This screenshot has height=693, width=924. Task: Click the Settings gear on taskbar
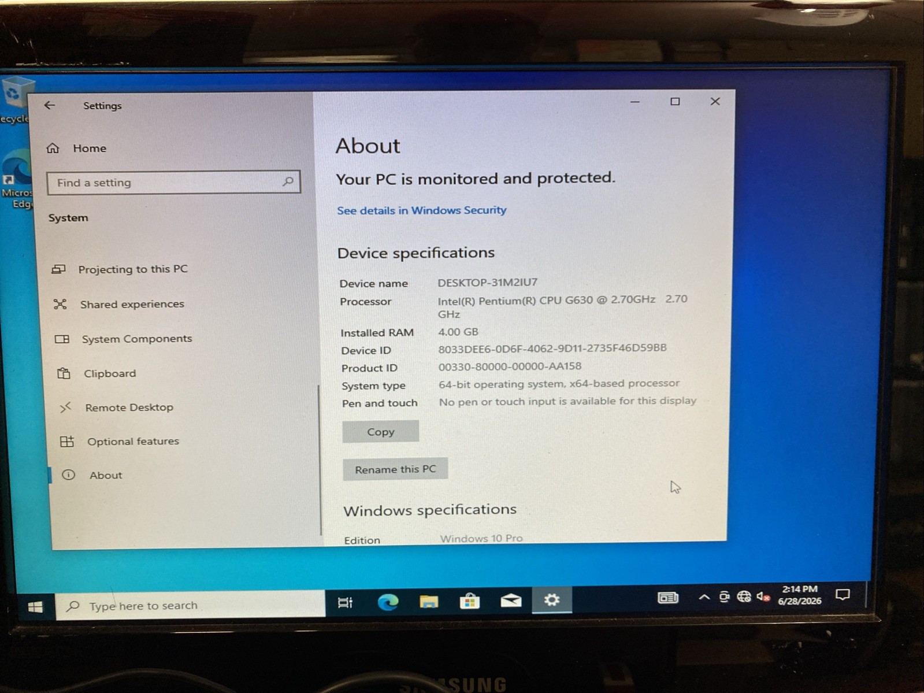(x=552, y=600)
